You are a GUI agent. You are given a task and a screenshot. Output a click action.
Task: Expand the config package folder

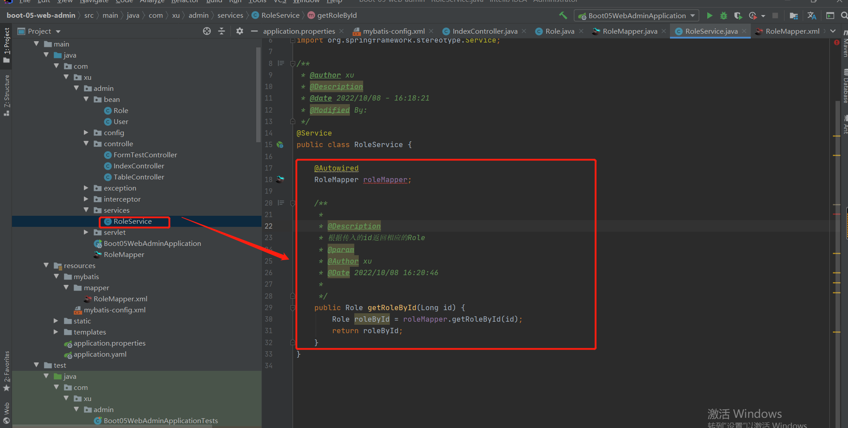tap(87, 132)
